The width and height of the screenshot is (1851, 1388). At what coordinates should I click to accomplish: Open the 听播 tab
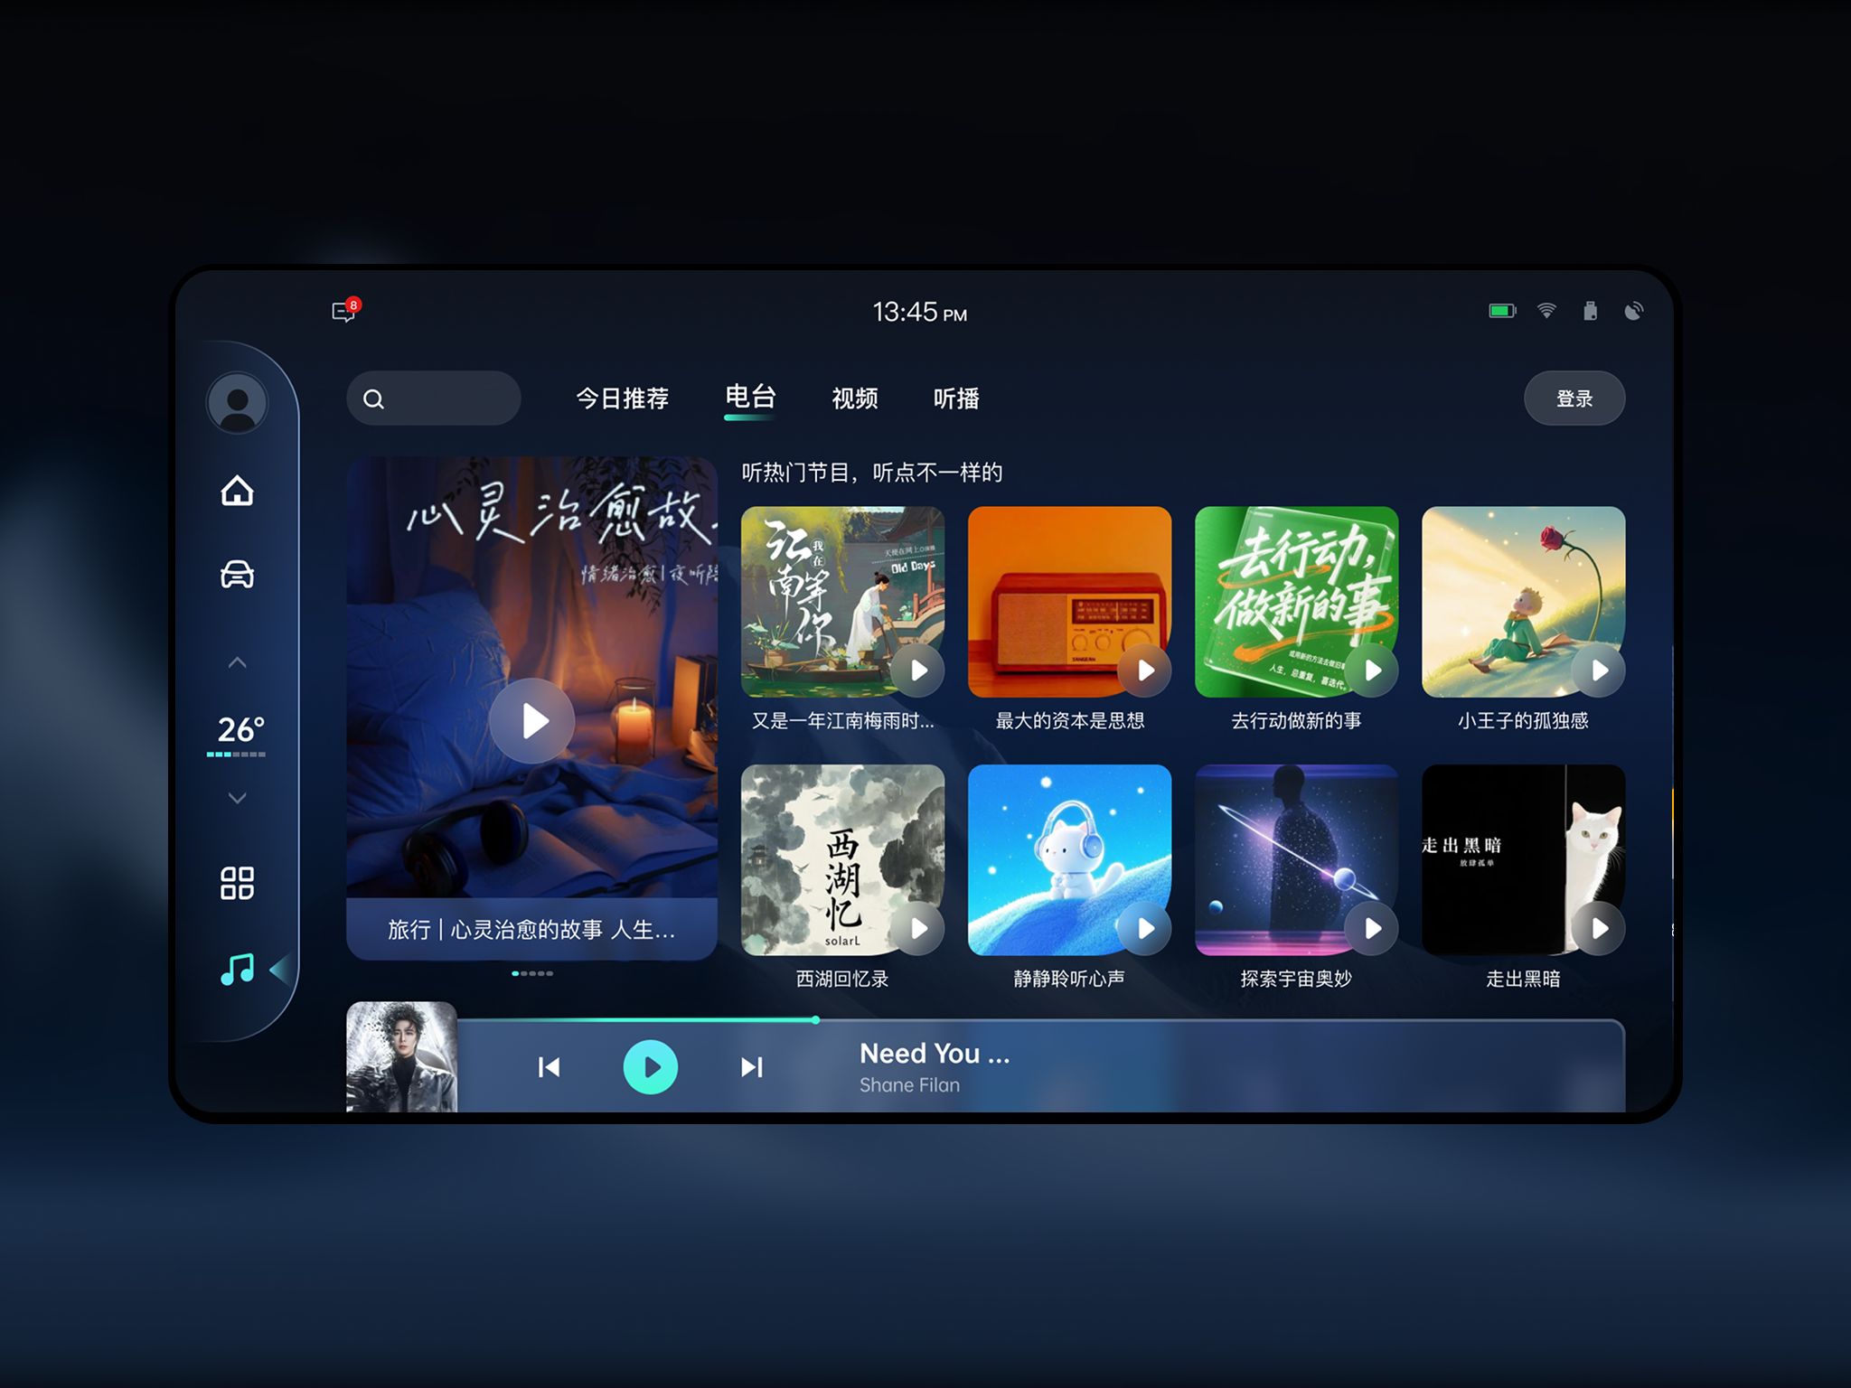pos(956,399)
